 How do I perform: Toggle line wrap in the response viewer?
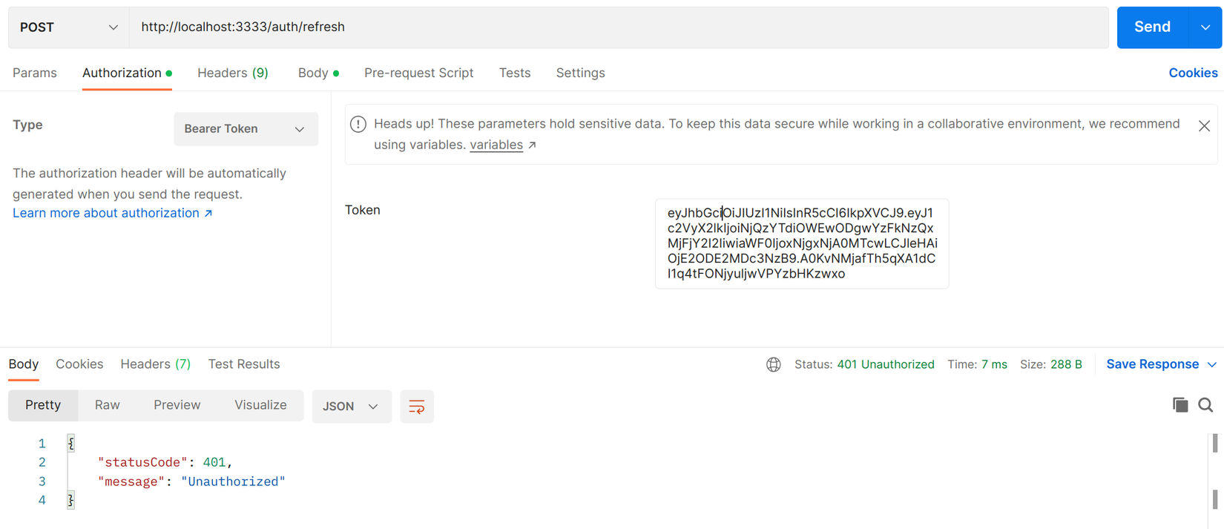click(x=417, y=407)
